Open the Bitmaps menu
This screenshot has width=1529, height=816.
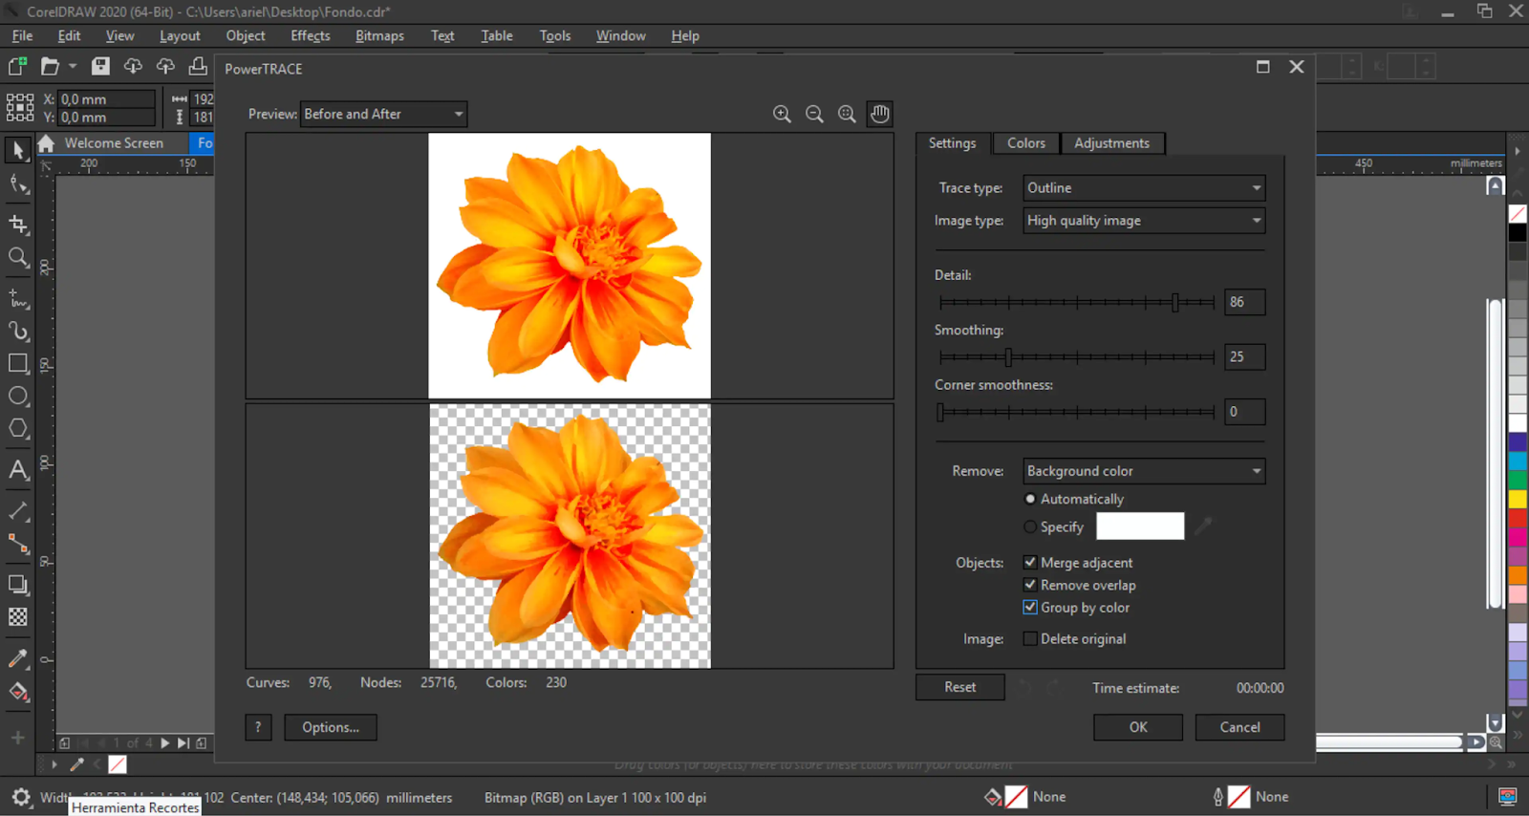[379, 35]
